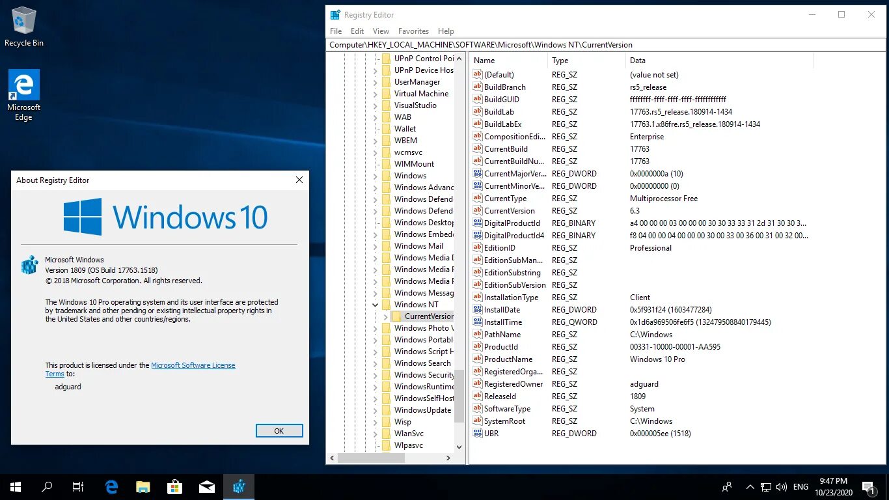
Task: Select the WindowsSelfHost tree key
Action: (x=424, y=398)
